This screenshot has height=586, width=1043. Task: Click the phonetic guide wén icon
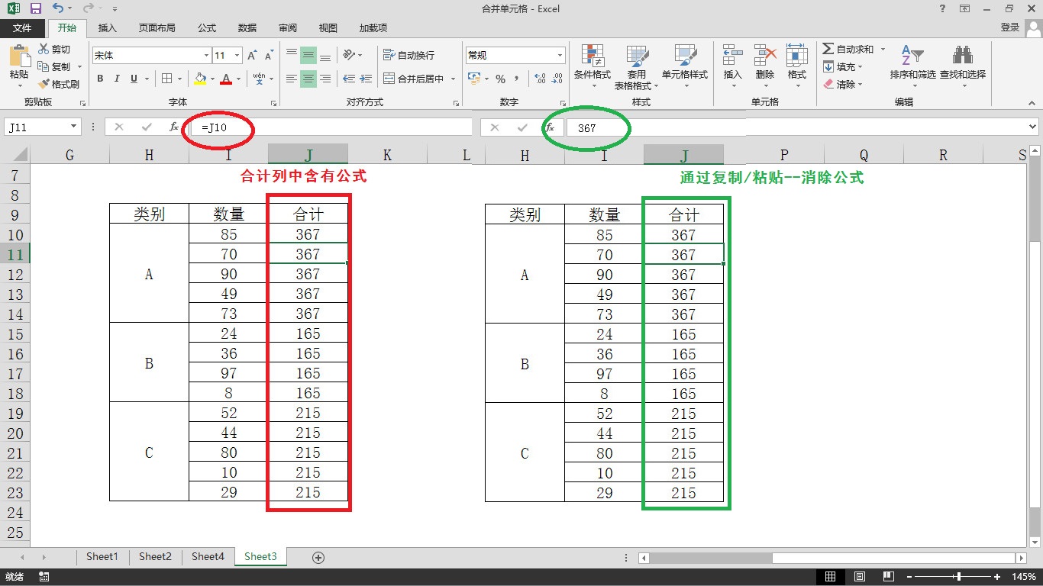point(259,79)
